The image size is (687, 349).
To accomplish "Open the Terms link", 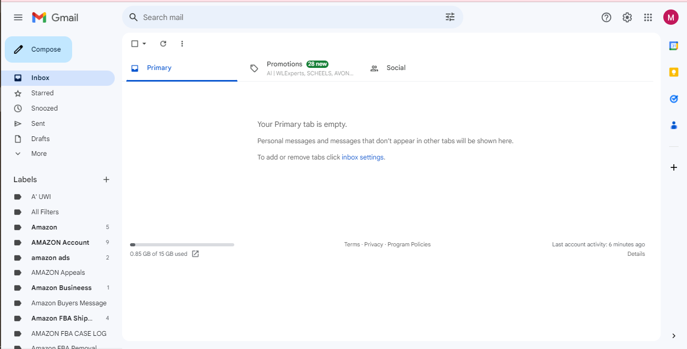I will point(352,244).
